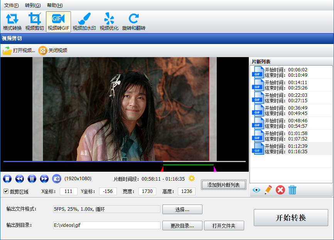Fast forward the video
334x240 pixels.
click(44, 179)
